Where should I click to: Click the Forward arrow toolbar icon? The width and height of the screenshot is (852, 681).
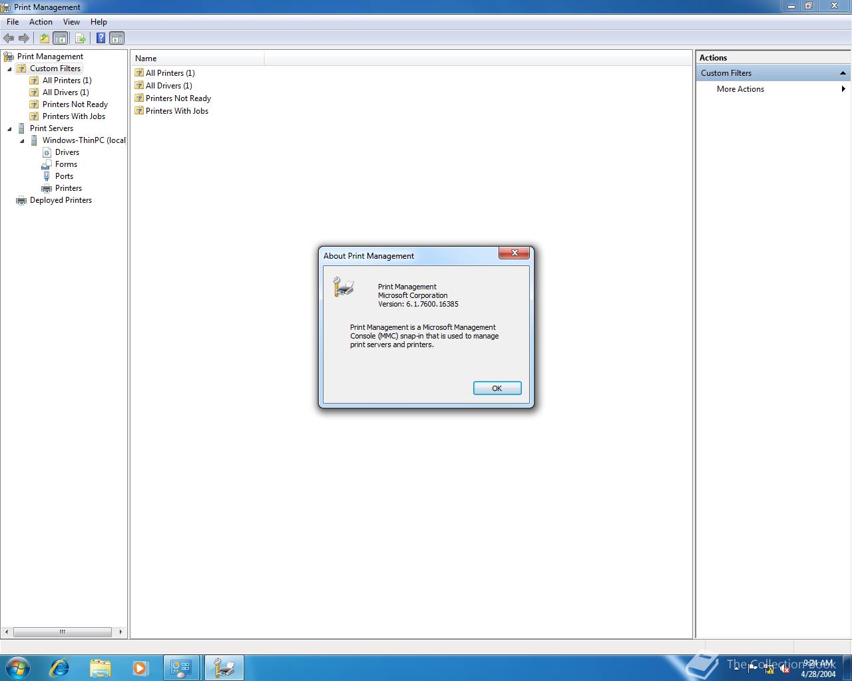click(24, 38)
